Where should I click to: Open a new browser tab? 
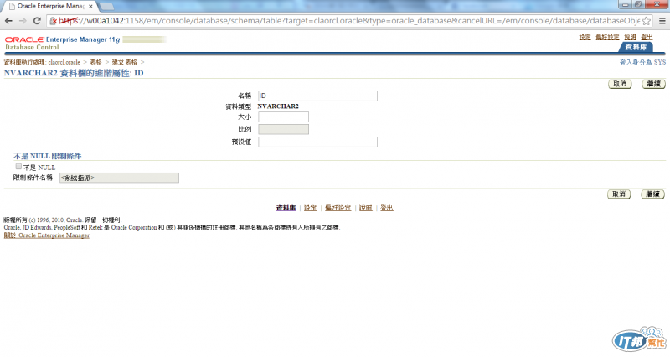pyautogui.click(x=106, y=7)
